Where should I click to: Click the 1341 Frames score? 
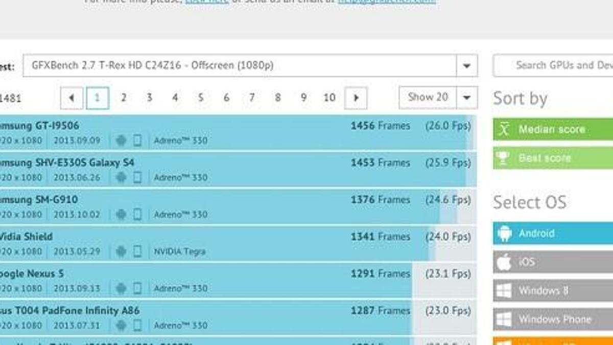pos(380,237)
